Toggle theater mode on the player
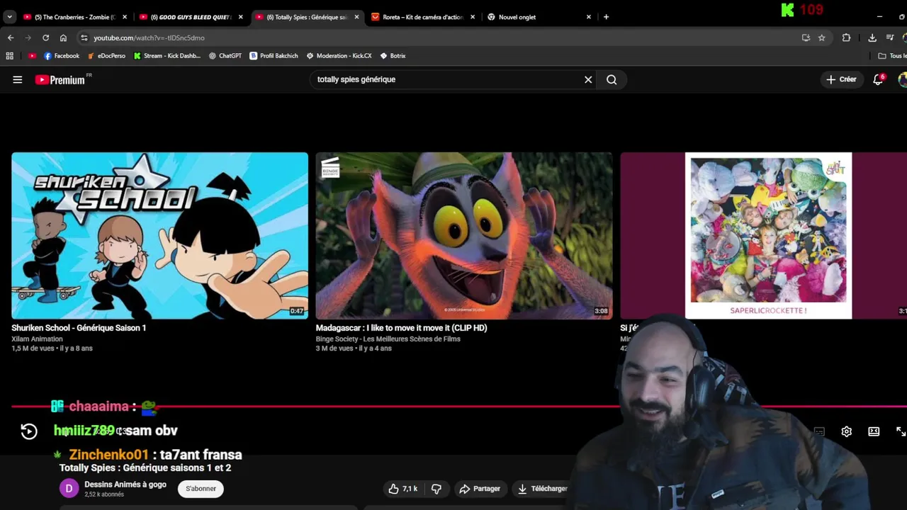 click(x=874, y=431)
